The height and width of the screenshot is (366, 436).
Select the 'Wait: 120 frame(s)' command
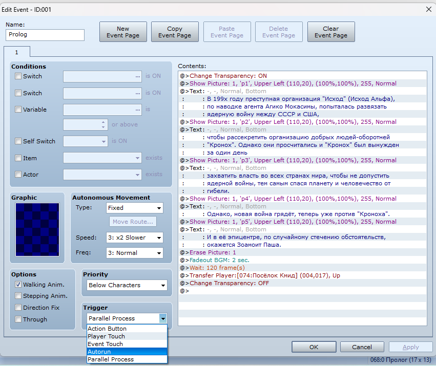pyautogui.click(x=302, y=268)
